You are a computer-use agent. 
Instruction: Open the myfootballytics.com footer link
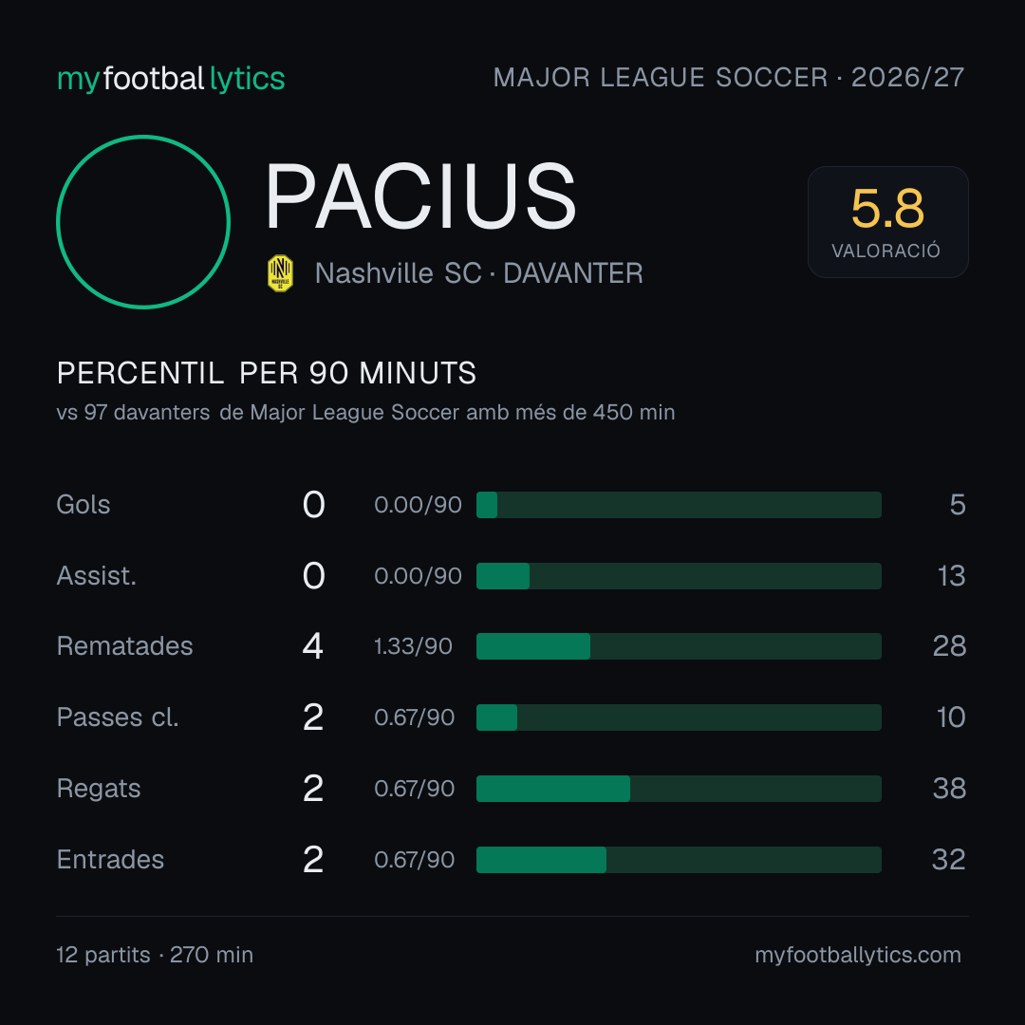858,955
